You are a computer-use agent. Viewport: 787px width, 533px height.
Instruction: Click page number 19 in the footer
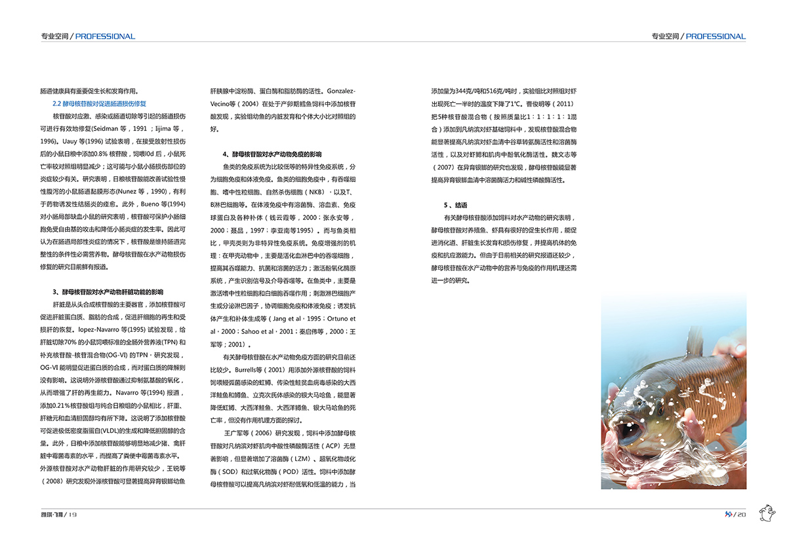coord(73,515)
